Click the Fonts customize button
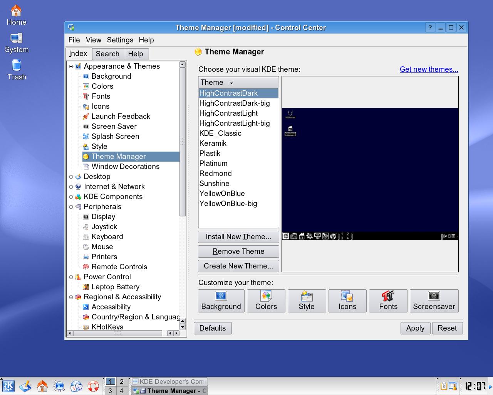 click(388, 301)
